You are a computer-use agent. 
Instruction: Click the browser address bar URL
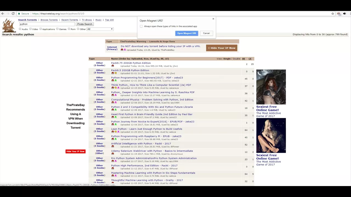pyautogui.click(x=58, y=13)
